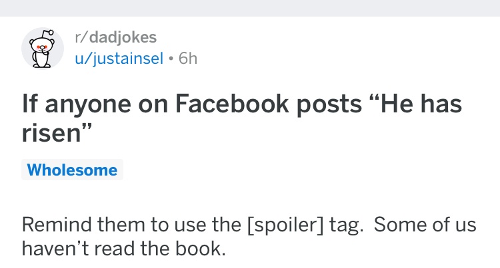Image resolution: width=500 pixels, height=268 pixels.
Task: Click the Reddit Snoo avatar icon
Action: [43, 48]
